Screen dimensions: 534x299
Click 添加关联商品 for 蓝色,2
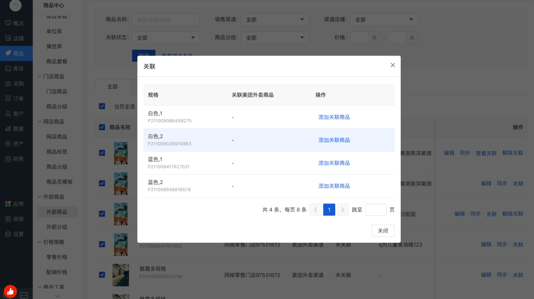334,186
